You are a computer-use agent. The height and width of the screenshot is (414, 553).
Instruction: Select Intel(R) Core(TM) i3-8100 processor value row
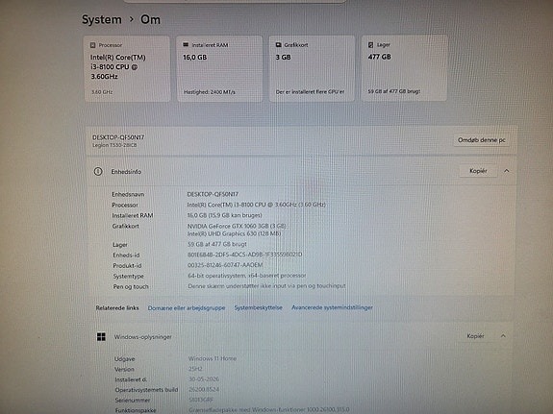point(257,205)
